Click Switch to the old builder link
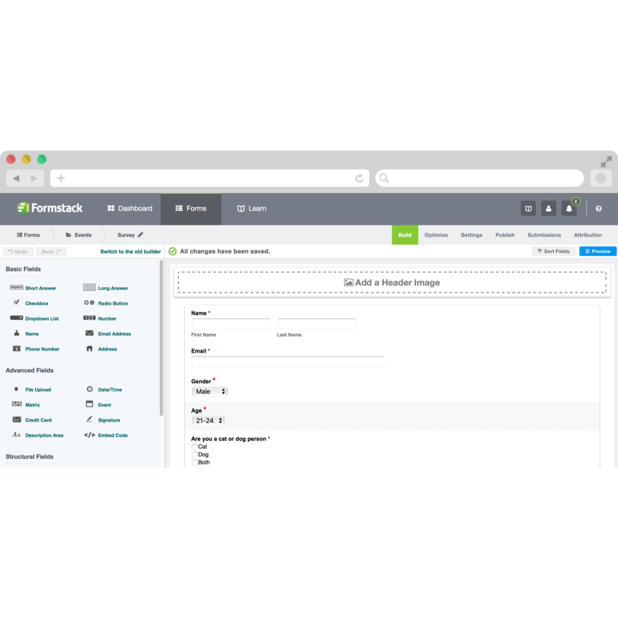 coord(130,251)
